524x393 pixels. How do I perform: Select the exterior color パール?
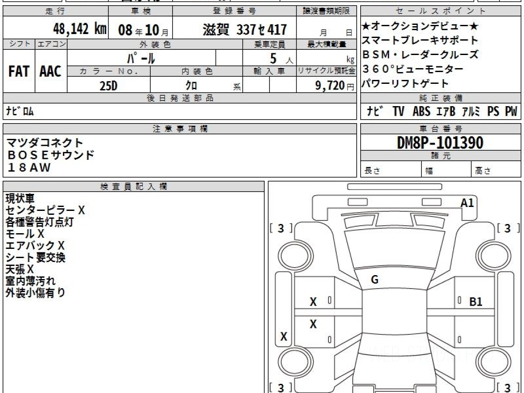pyautogui.click(x=141, y=58)
